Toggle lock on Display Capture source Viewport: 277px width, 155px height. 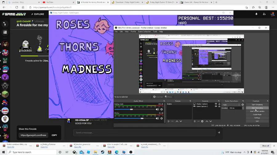coord(219,104)
